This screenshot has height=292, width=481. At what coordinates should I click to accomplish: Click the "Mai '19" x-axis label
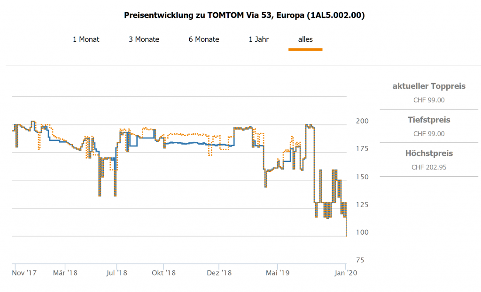point(278,272)
